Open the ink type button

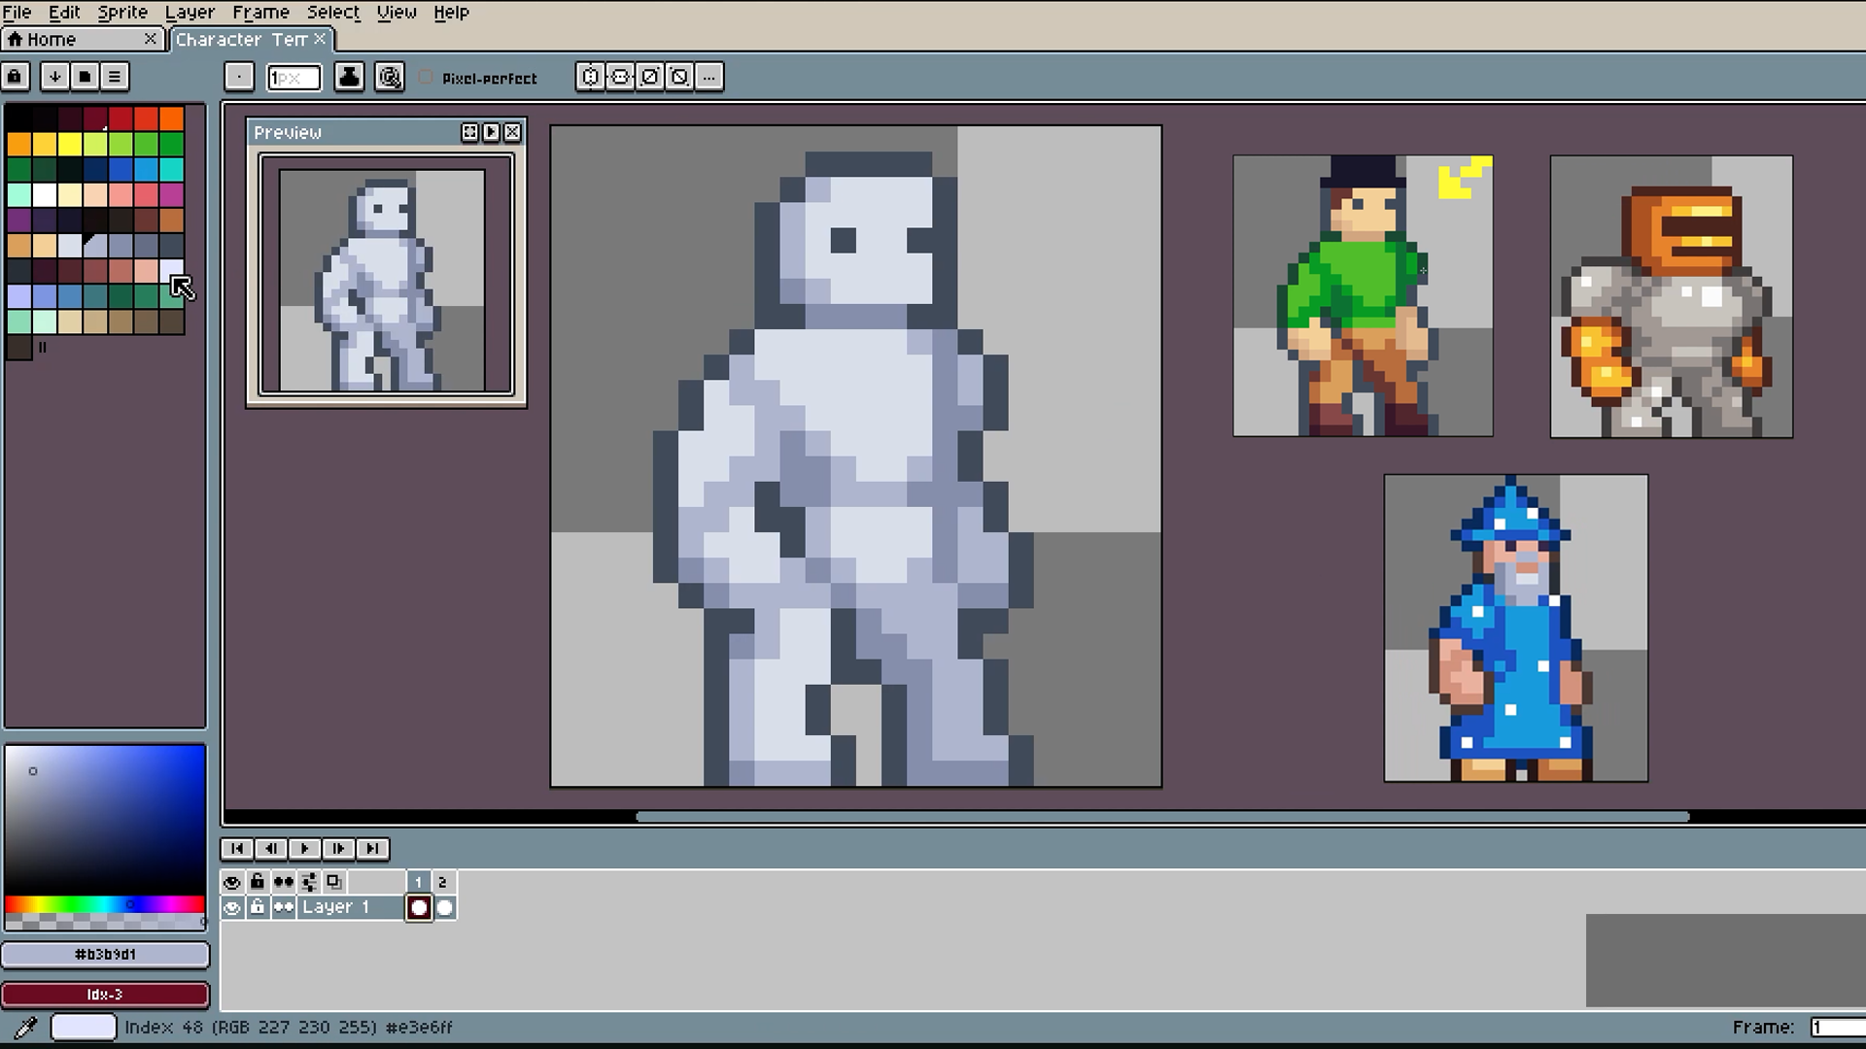[349, 77]
